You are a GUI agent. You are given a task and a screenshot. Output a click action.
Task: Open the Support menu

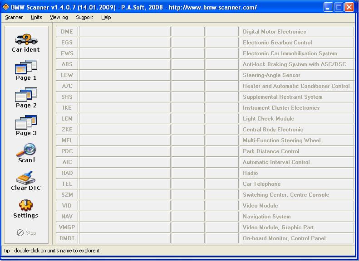tap(84, 17)
